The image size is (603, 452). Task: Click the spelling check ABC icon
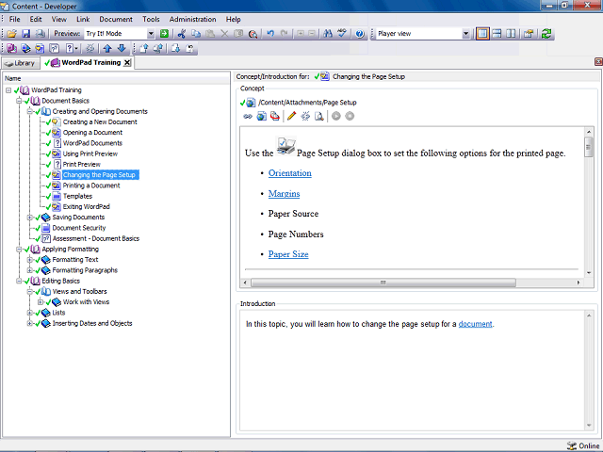tap(342, 34)
